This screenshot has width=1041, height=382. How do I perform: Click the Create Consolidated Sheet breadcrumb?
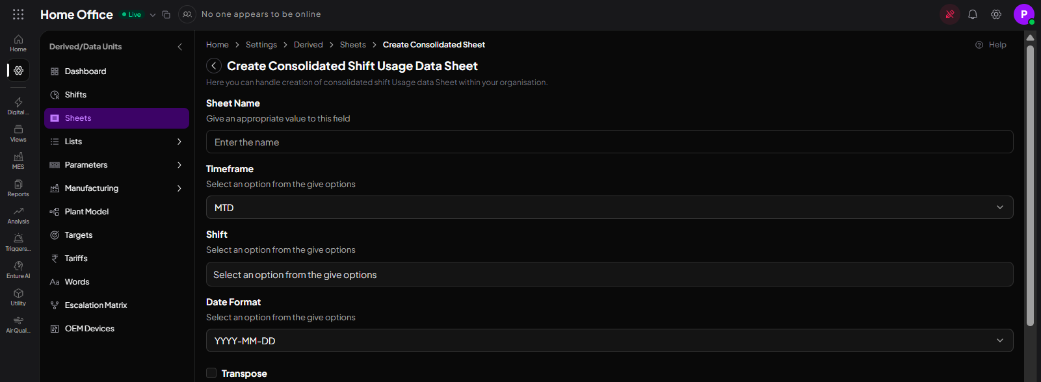click(x=434, y=45)
